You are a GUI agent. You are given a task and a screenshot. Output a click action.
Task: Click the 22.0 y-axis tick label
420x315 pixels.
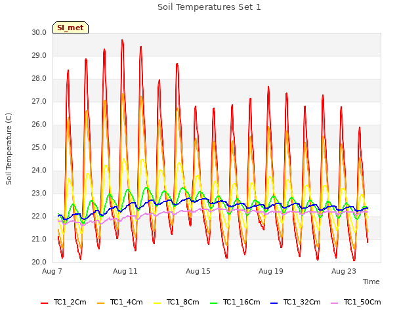click(39, 217)
